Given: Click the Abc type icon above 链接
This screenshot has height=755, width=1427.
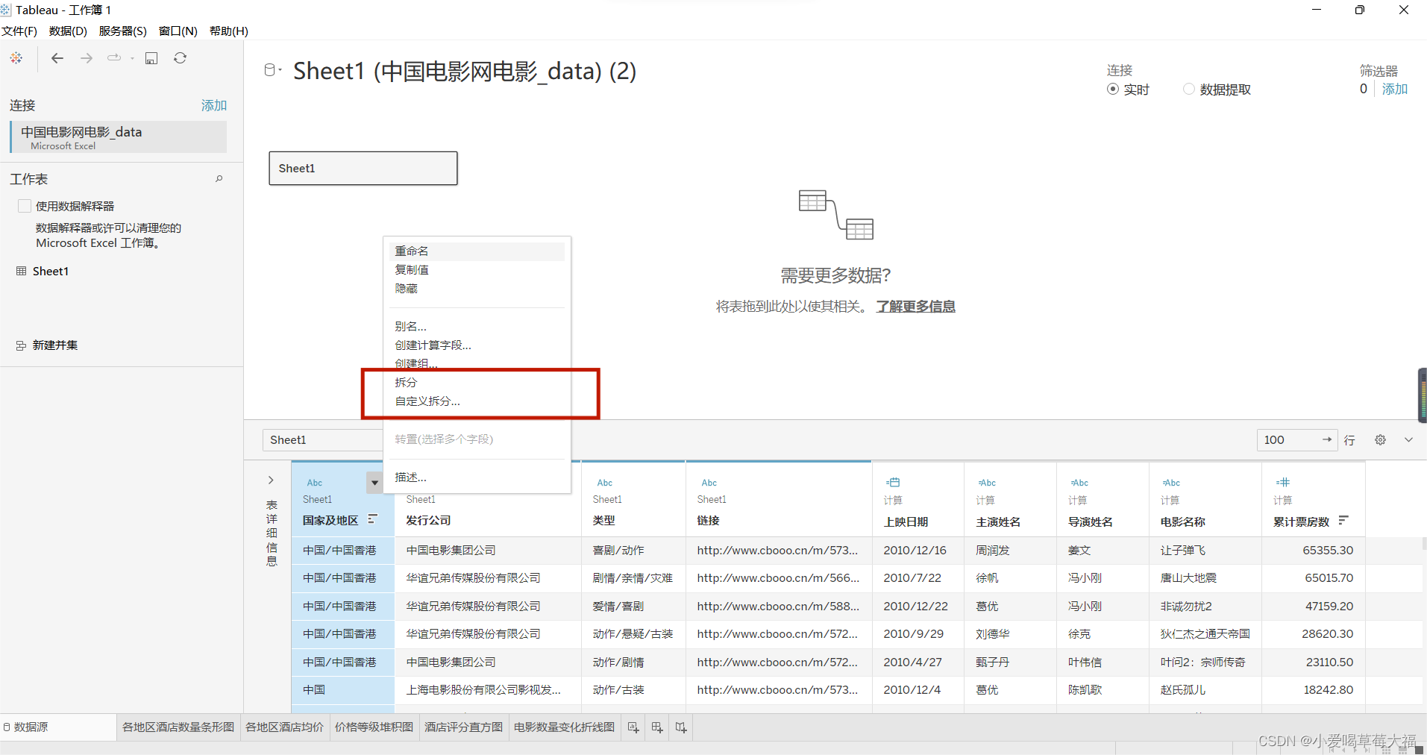Looking at the screenshot, I should (x=709, y=483).
